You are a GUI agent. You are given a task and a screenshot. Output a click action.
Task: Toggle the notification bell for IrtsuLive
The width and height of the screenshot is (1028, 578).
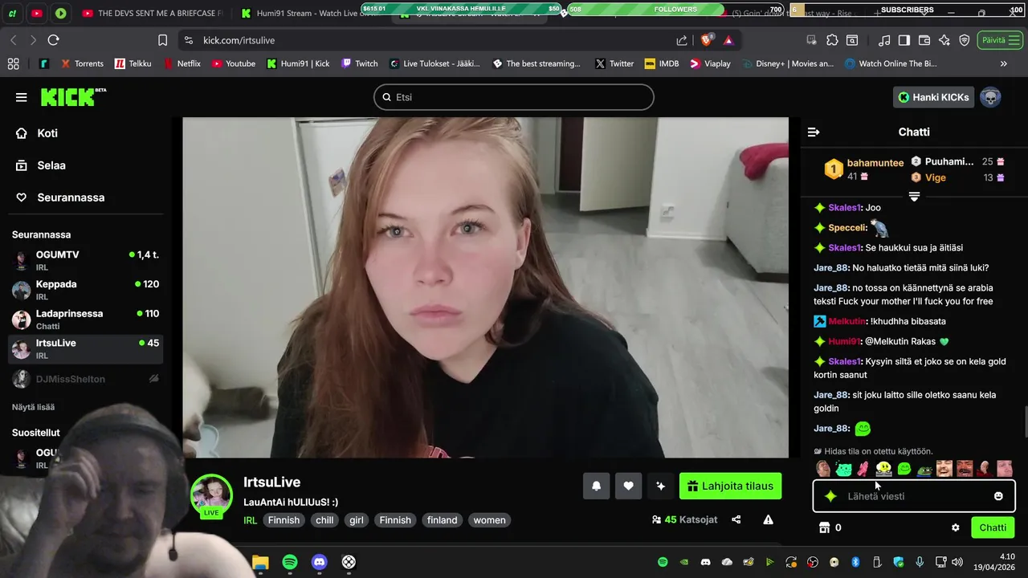(x=597, y=486)
